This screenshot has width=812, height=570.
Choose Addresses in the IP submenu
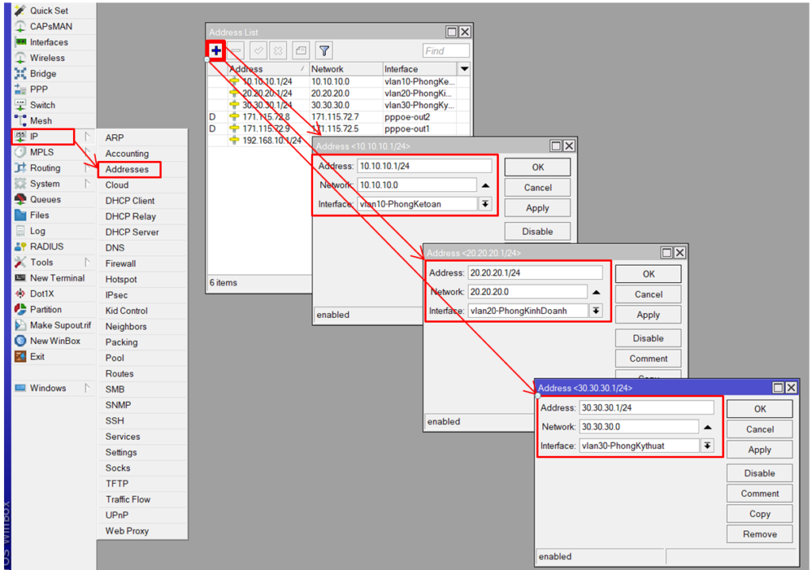[x=127, y=169]
